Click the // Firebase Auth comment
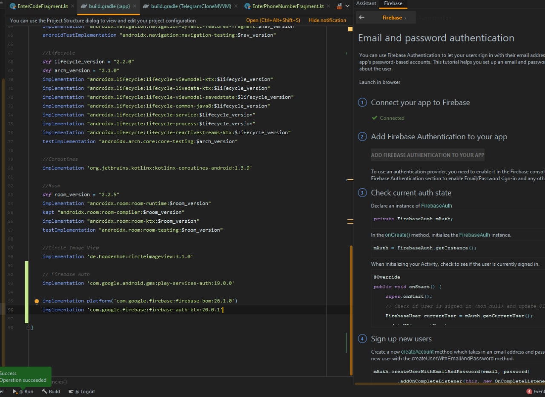Image resolution: width=545 pixels, height=397 pixels. pos(66,274)
